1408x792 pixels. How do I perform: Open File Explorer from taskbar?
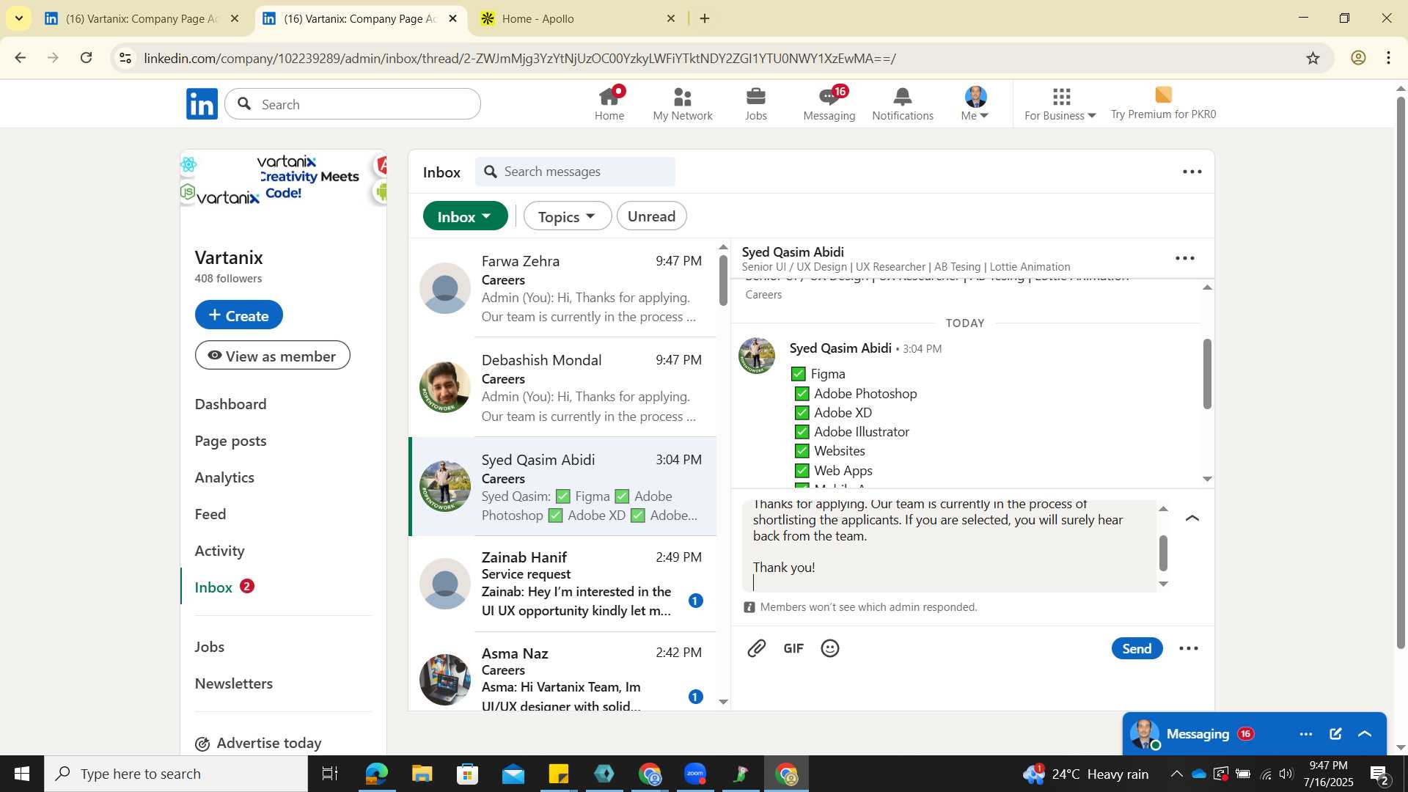point(422,774)
